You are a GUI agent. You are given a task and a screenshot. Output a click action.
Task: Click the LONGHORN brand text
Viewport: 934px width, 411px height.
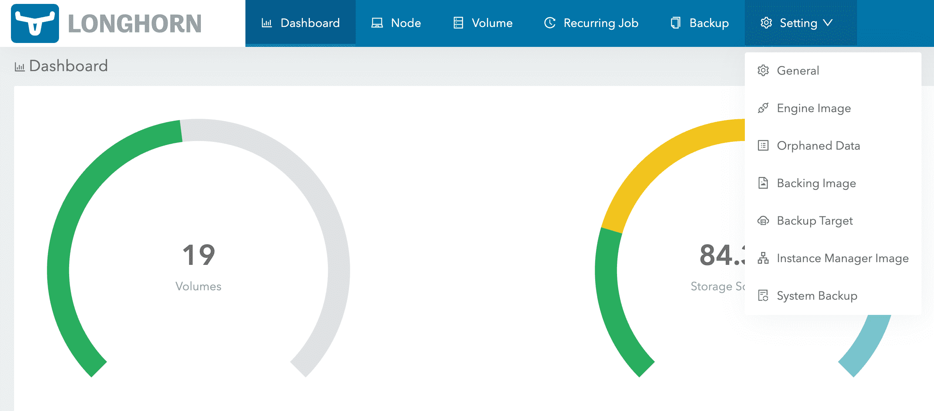coord(135,23)
